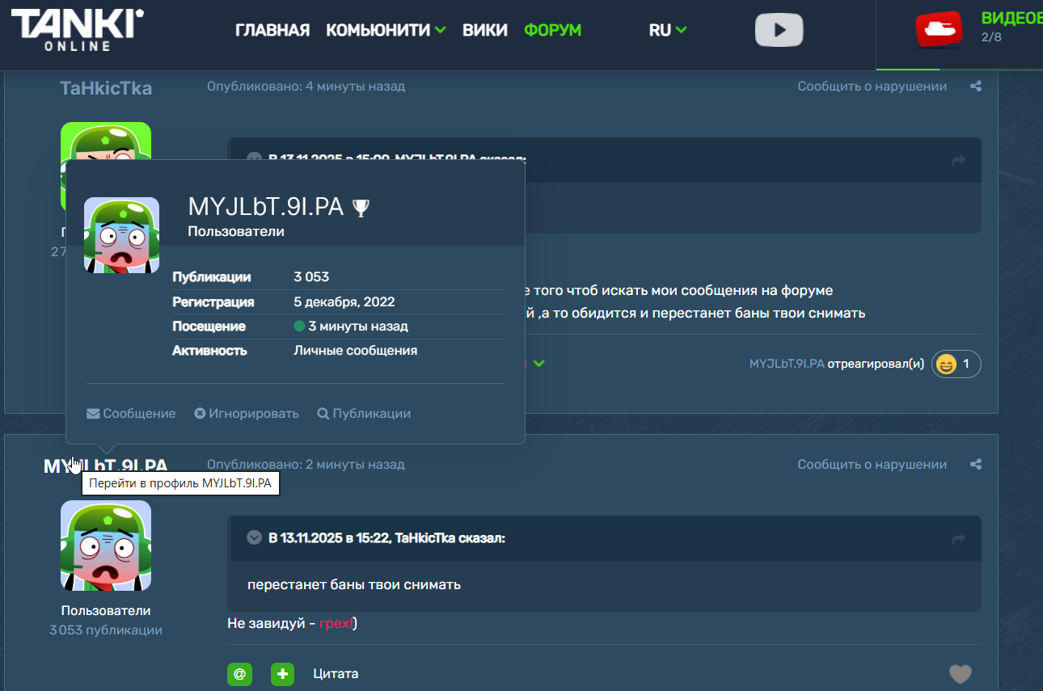Report TaHkicTka's post via Сообщить о нарушении
Image resolution: width=1043 pixels, height=691 pixels.
coord(872,86)
